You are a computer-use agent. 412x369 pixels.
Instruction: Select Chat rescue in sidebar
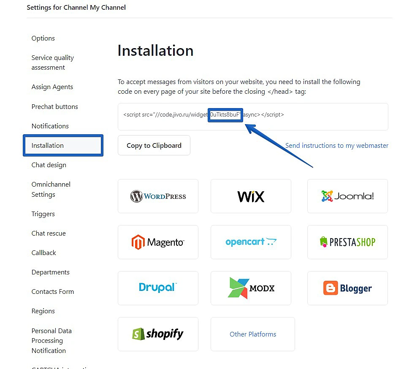(49, 233)
